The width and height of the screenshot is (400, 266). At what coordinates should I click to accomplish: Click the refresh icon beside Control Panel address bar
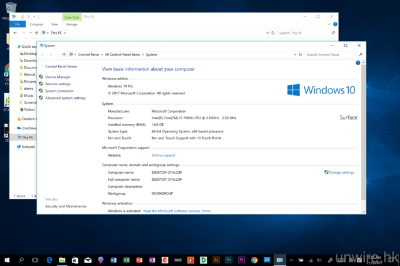[x=300, y=55]
